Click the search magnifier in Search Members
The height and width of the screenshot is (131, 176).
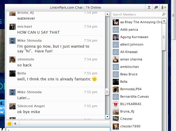164,14
